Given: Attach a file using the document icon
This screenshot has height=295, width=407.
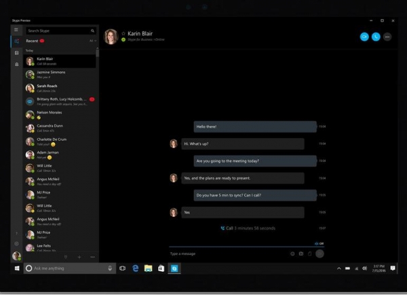Looking at the screenshot, I should click(x=310, y=254).
